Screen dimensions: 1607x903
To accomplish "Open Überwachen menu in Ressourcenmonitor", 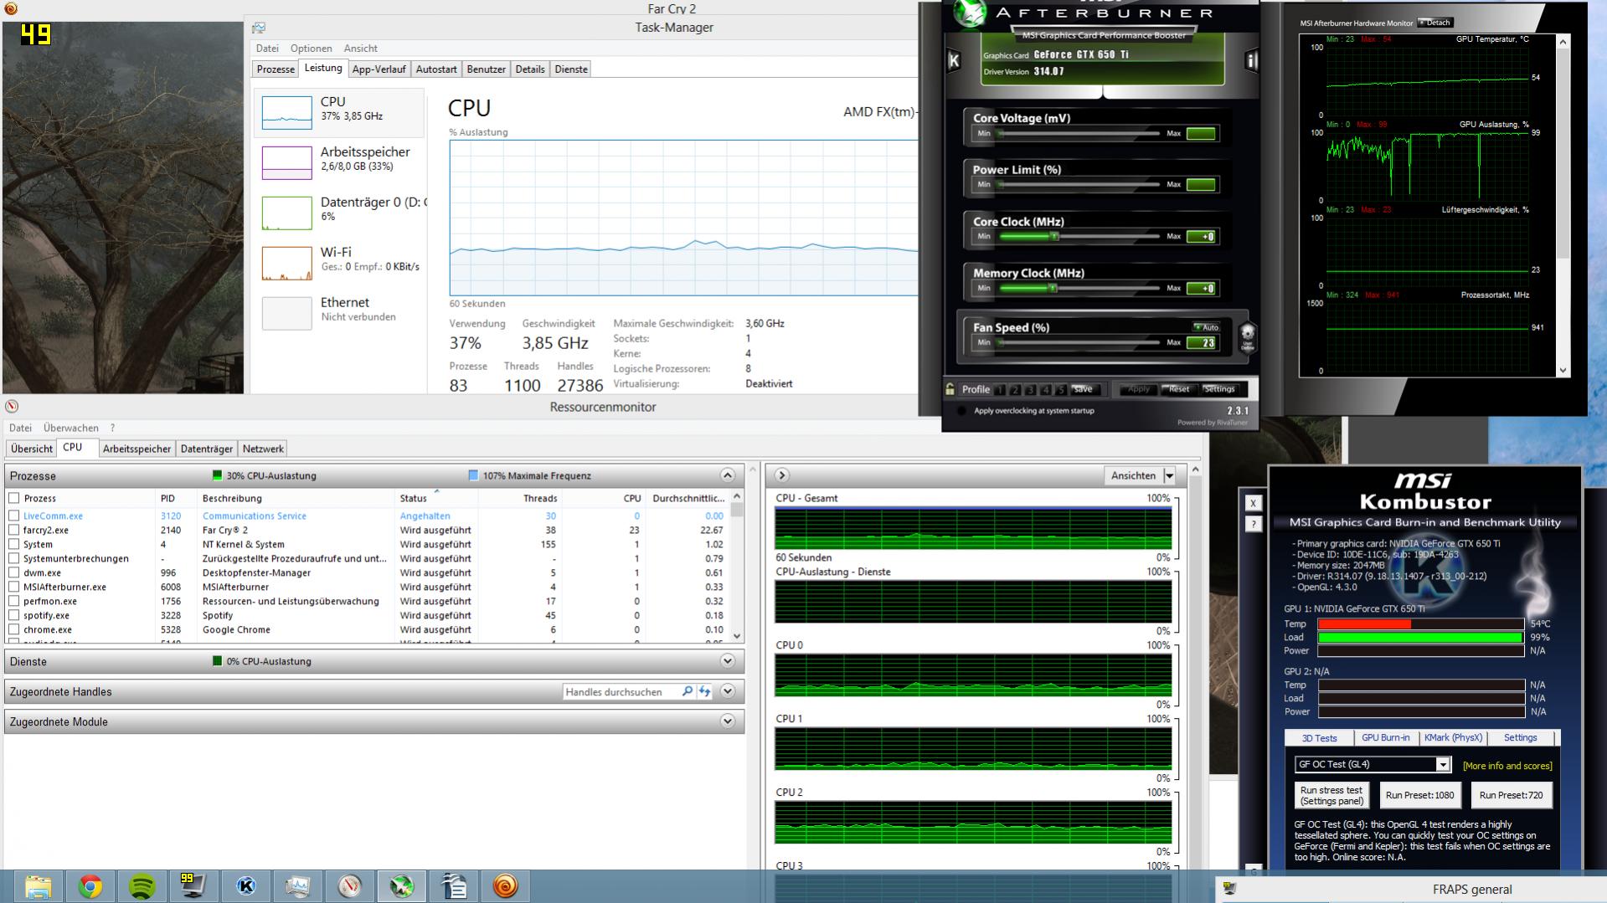I will point(70,428).
